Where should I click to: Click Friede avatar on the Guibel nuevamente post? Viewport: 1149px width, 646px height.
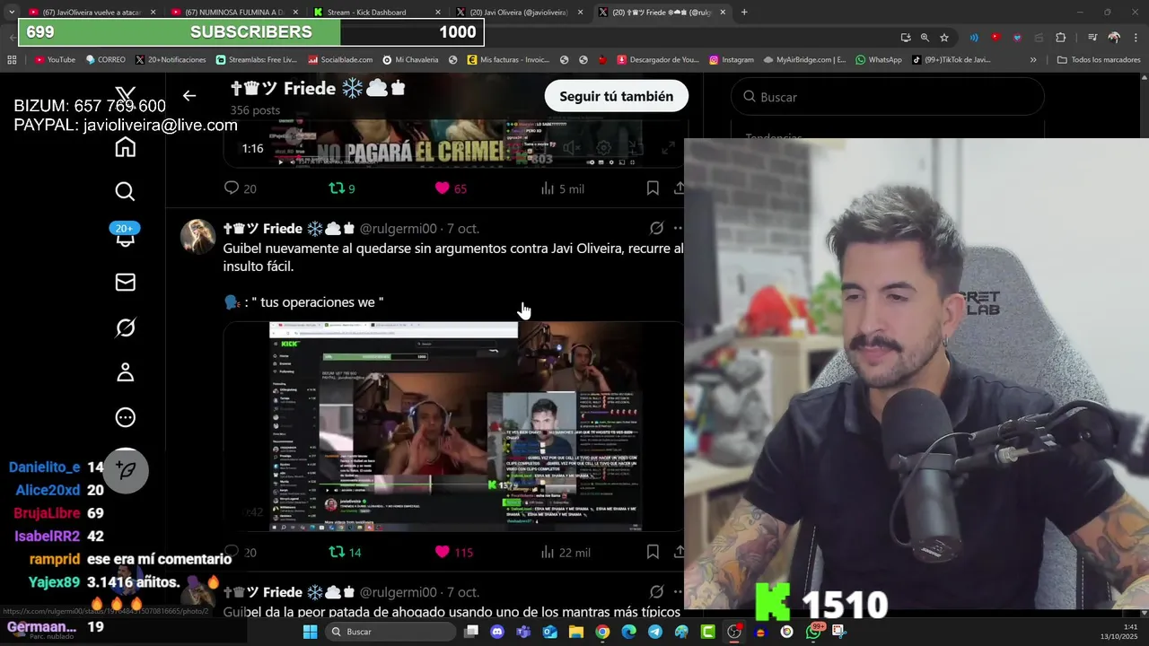click(x=198, y=237)
